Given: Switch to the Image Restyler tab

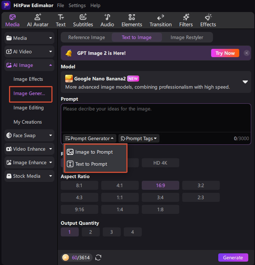Looking at the screenshot, I should pos(187,37).
